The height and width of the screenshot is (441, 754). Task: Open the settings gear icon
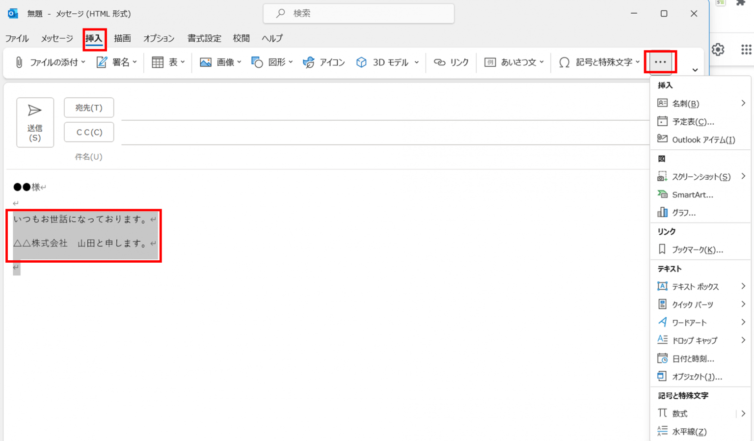(x=718, y=49)
